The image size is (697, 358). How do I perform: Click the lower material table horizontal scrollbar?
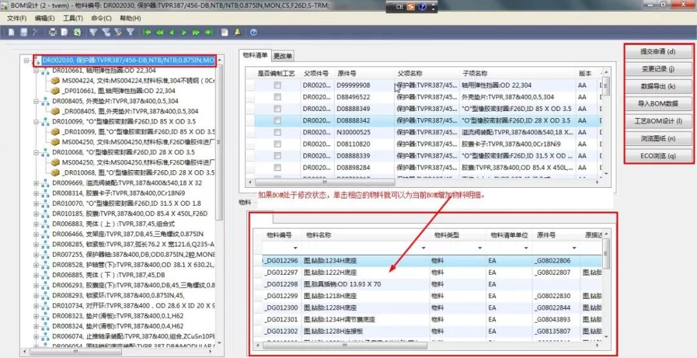pos(345,345)
